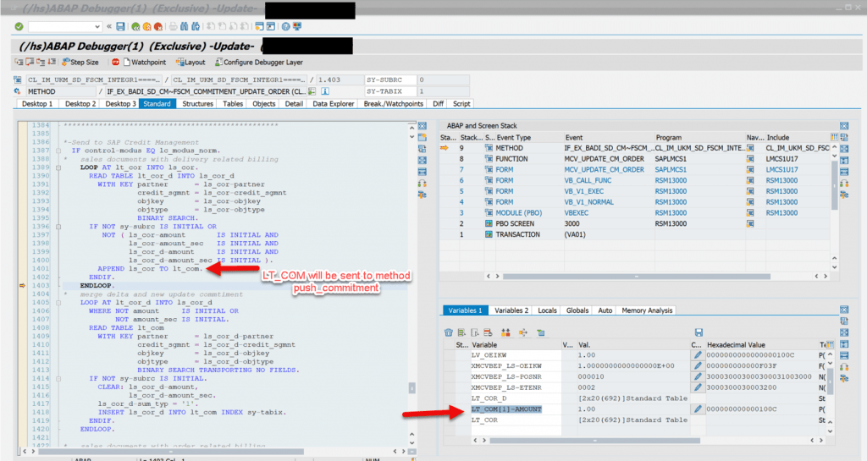Collapse the IF NOT block at line 1396
867x461 pixels.
(x=58, y=227)
